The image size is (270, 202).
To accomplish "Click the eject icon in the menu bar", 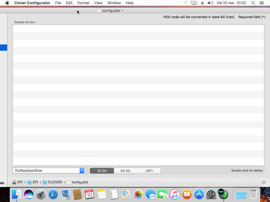I will coord(202,3).
